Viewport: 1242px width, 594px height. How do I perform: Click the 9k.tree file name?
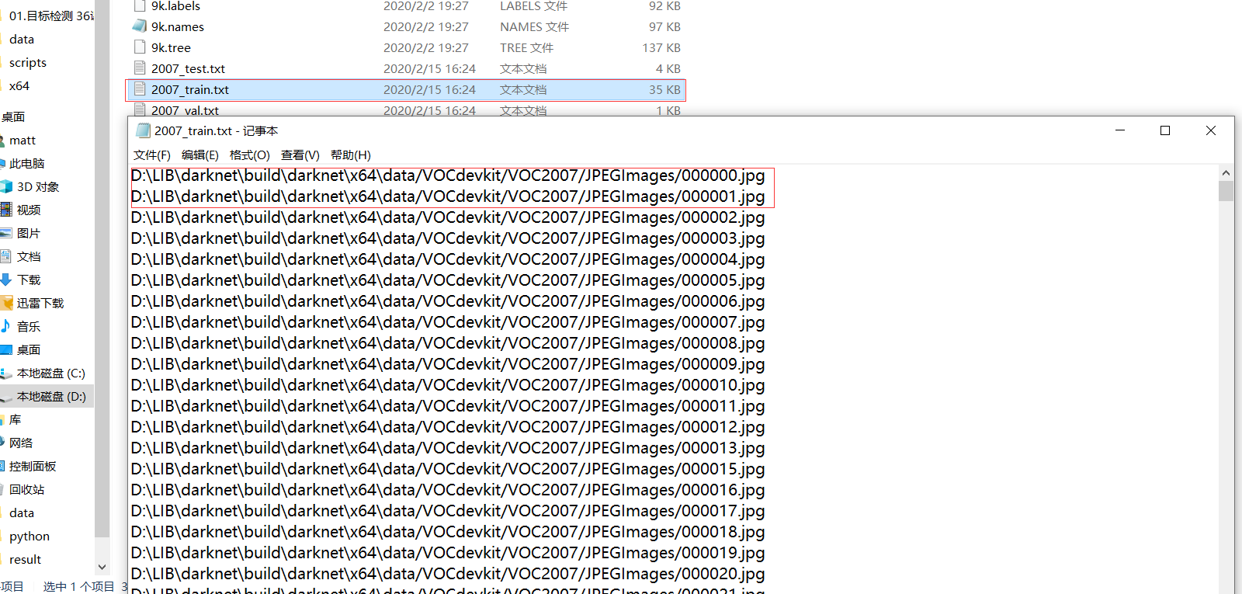pyautogui.click(x=171, y=47)
